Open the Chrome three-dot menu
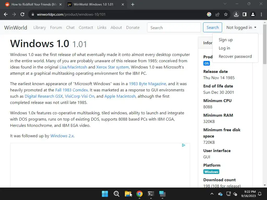The width and height of the screenshot is (267, 200). coord(261,15)
